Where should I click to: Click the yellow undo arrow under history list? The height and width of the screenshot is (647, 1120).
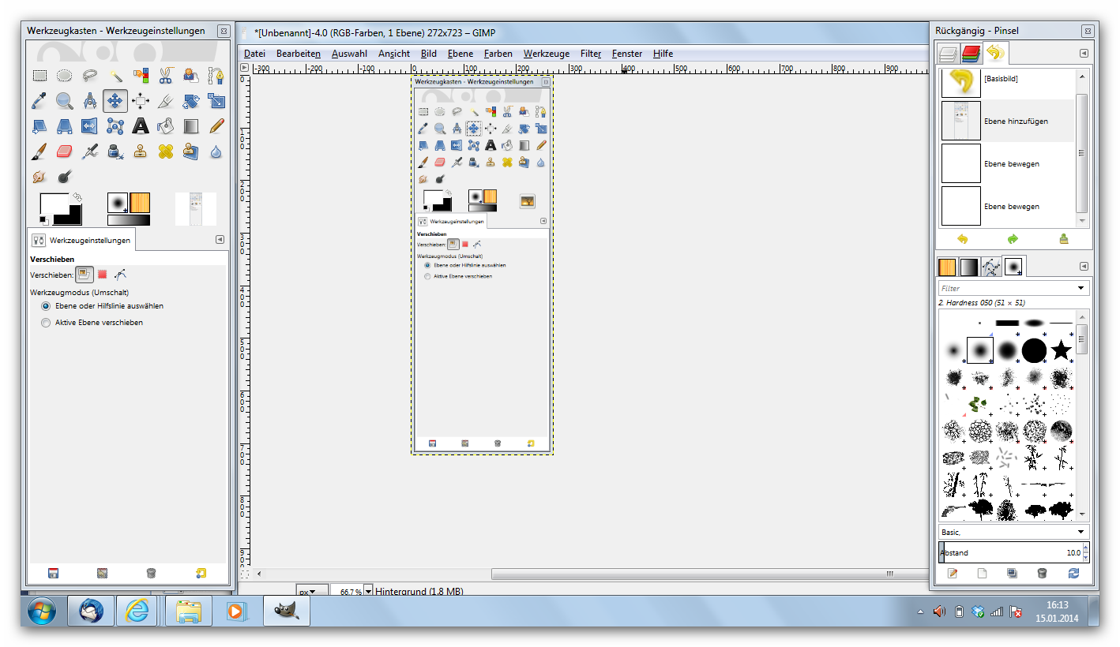[x=962, y=239]
